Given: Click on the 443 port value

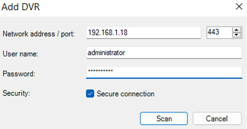Looking at the screenshot, I should 214,32.
